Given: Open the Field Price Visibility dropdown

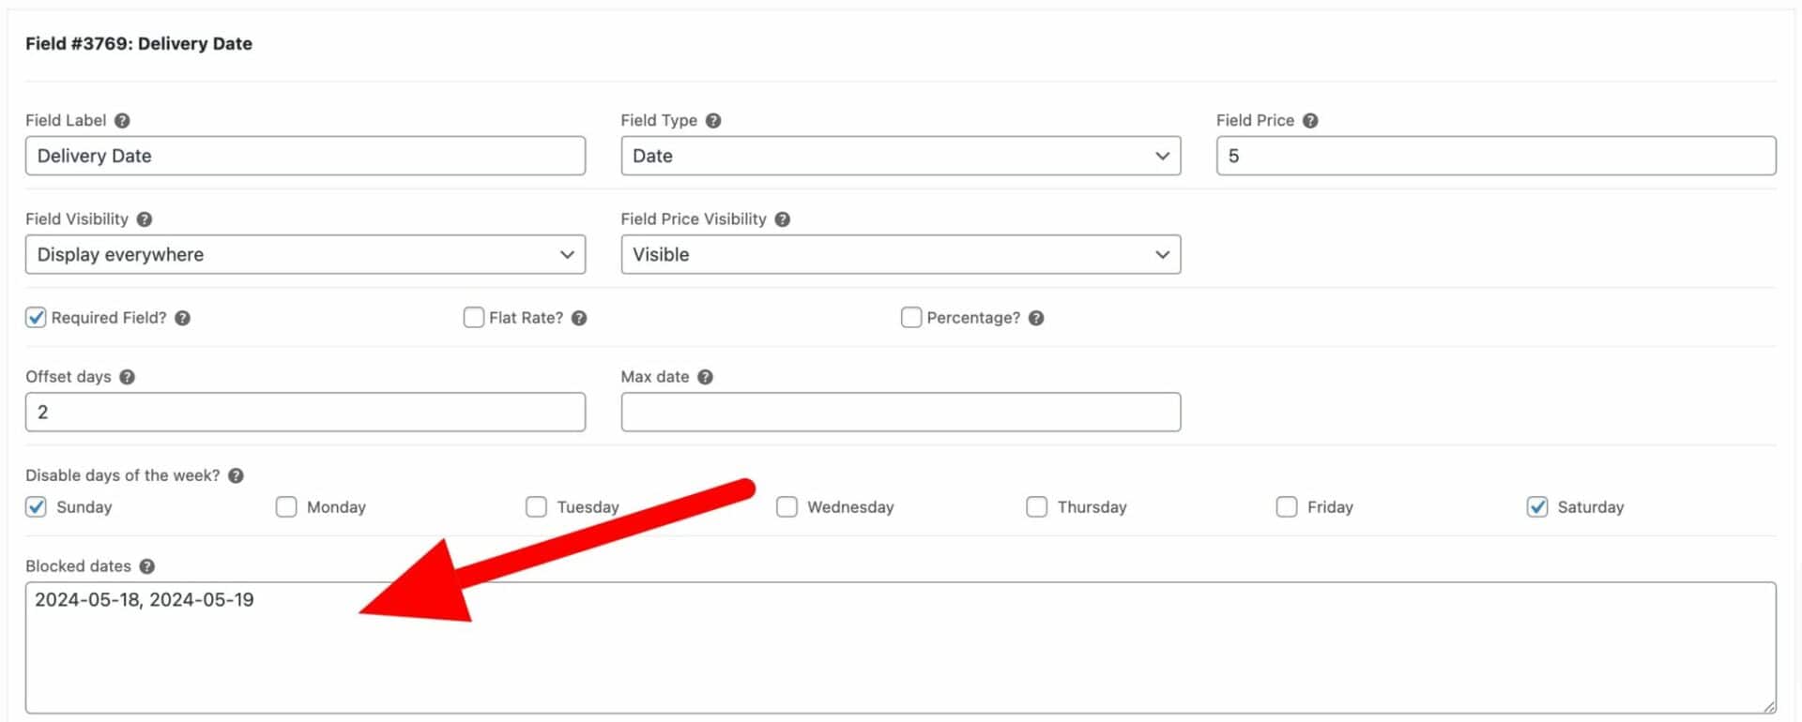Looking at the screenshot, I should 900,254.
